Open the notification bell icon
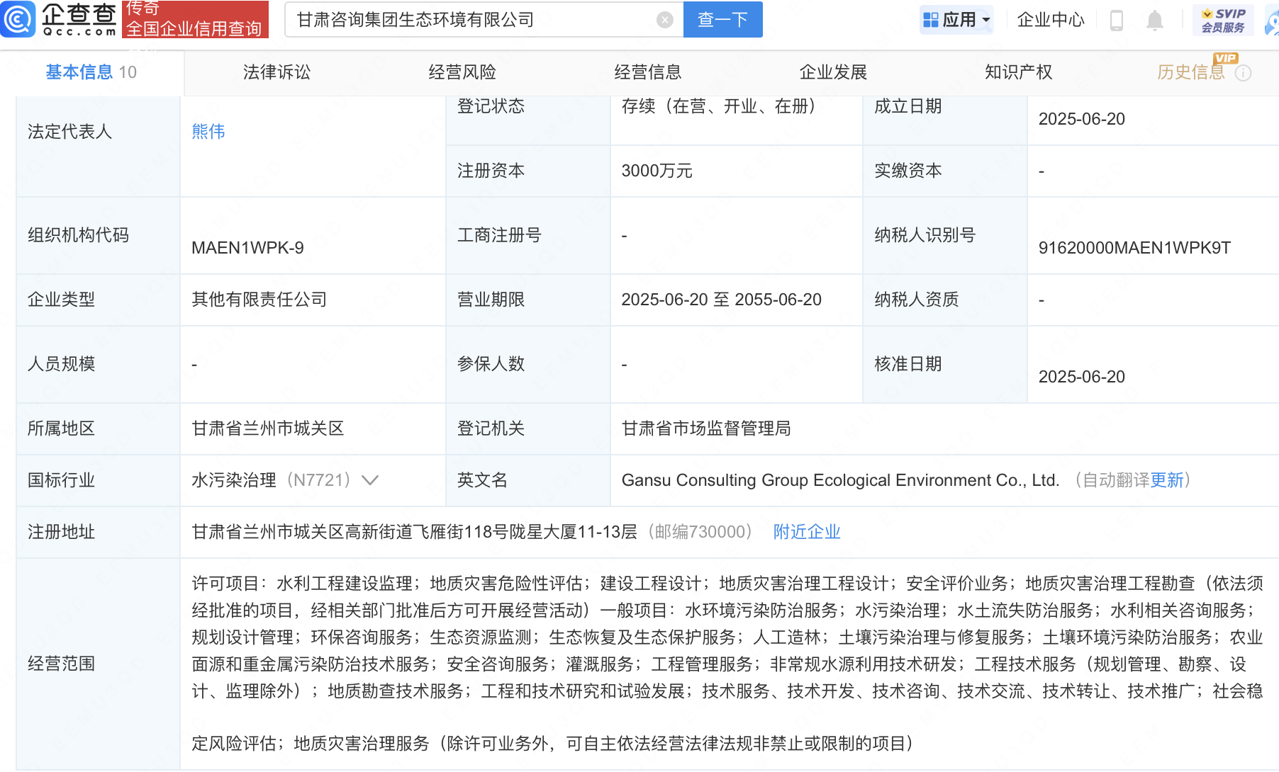This screenshot has width=1279, height=772. tap(1154, 20)
